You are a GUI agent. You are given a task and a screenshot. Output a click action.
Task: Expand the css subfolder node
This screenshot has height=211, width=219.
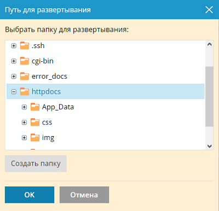(24, 122)
